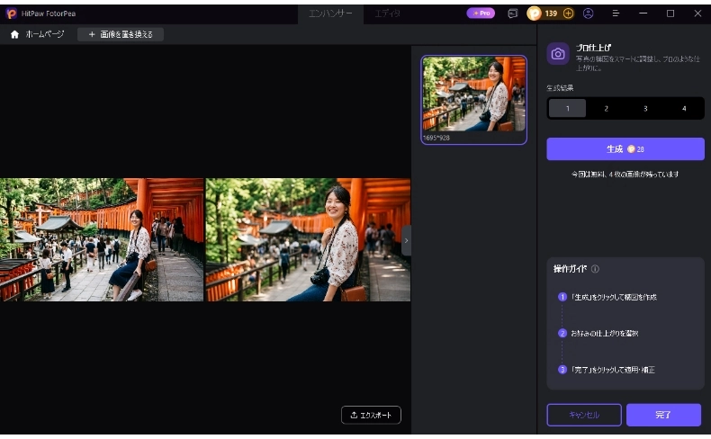Viewport: 711px width, 439px height.
Task: Select generated result 2
Action: pos(607,108)
